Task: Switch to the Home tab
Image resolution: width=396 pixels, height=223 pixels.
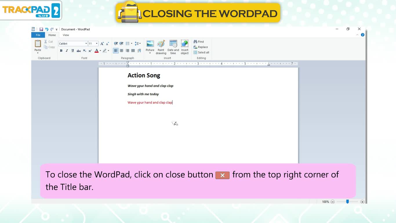Action: click(x=52, y=35)
